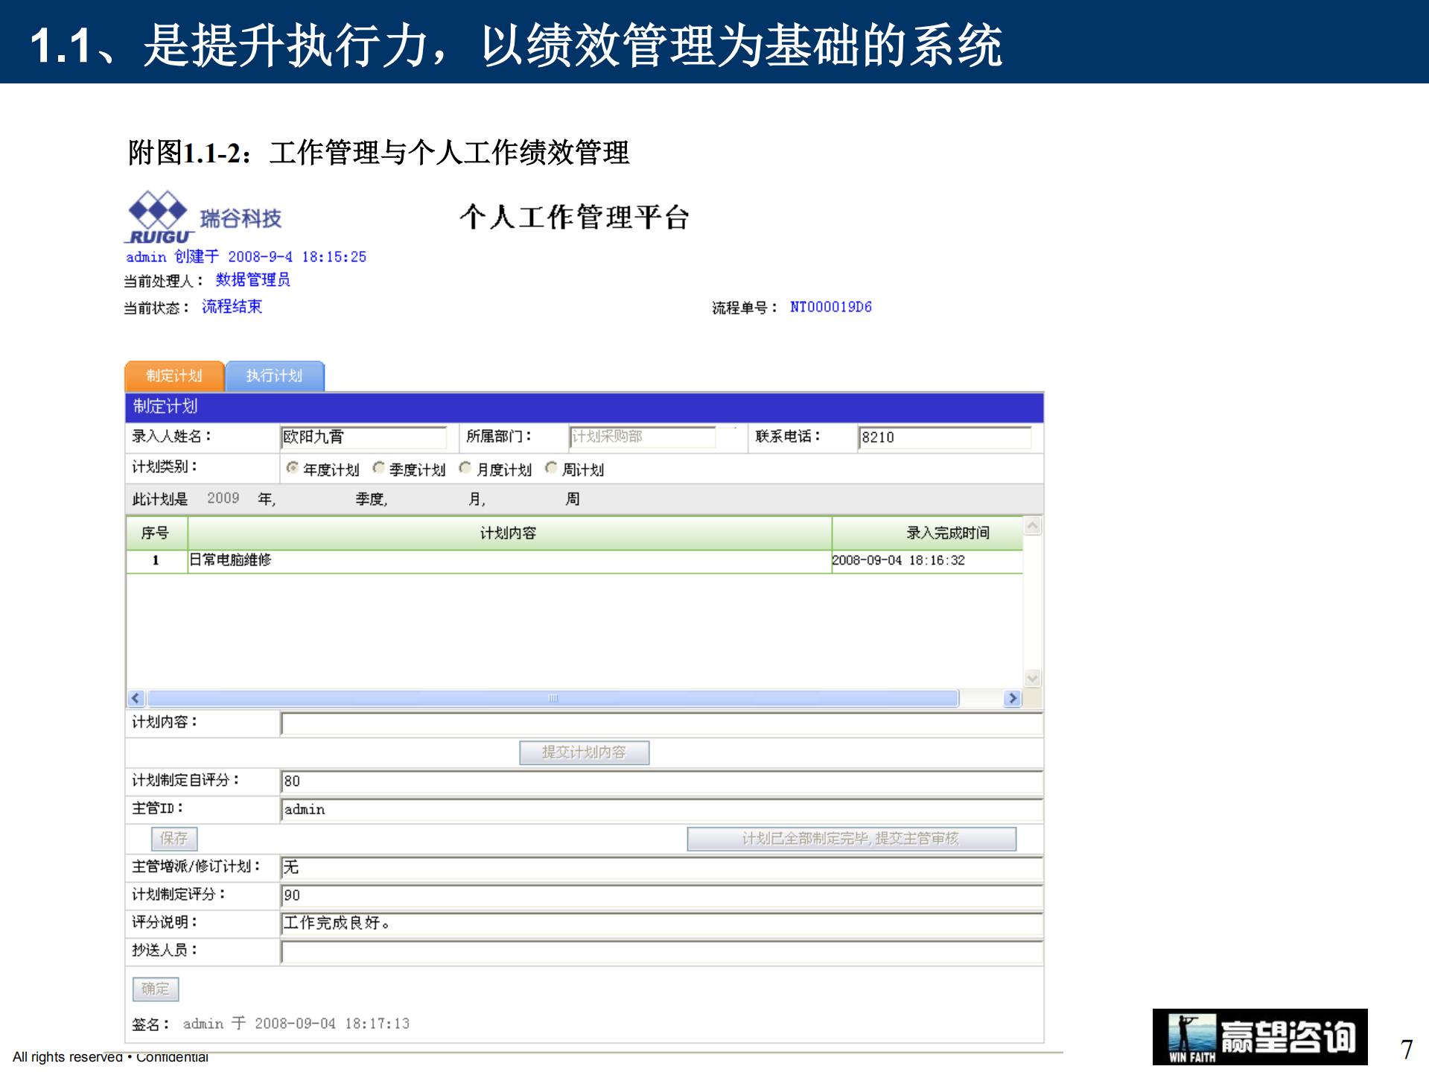Screen dimensions: 1429x1072
Task: Click the 赢望咨询 WIN FAITH logo
Action: [x=1258, y=1038]
